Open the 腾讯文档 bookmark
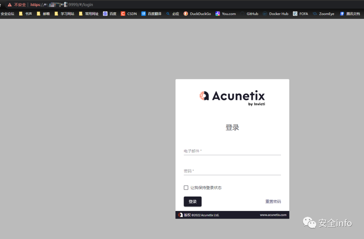Screen dimensions: 364x239 point(350,14)
